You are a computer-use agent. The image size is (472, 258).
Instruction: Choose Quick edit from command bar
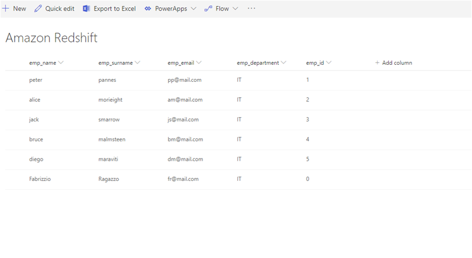60,9
